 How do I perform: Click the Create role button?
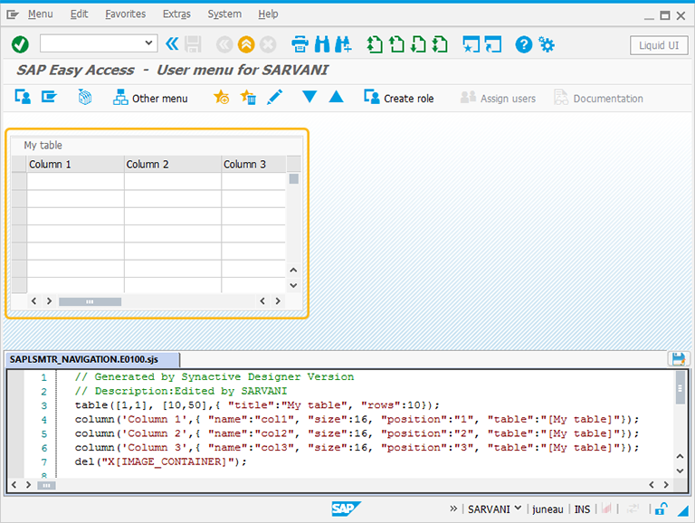(x=398, y=98)
